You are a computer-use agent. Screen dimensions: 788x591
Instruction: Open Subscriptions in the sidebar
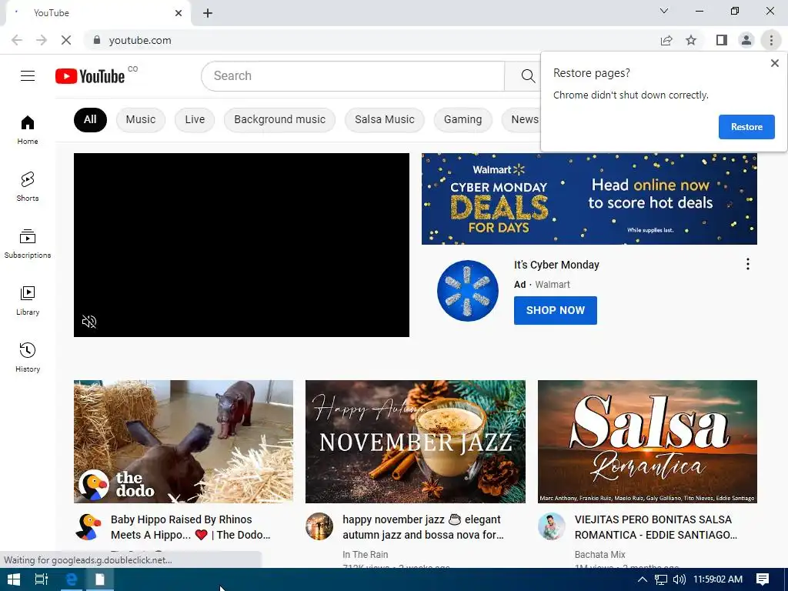pyautogui.click(x=28, y=243)
